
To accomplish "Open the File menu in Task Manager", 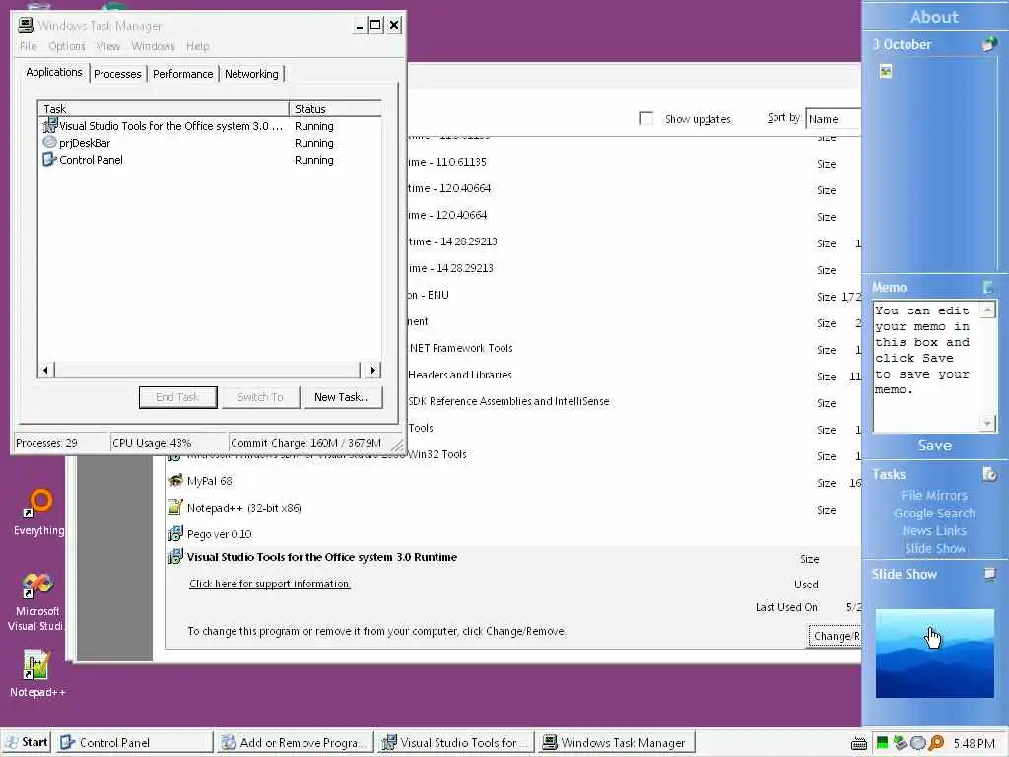I will click(x=28, y=46).
